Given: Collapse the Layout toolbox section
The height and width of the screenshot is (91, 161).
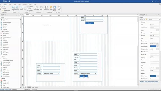Looking at the screenshot, I should click(x=1, y=57).
